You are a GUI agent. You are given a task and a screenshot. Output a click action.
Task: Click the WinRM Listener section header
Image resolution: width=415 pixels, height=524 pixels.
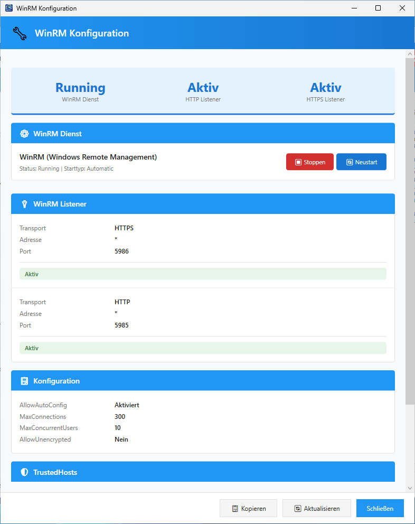[203, 204]
